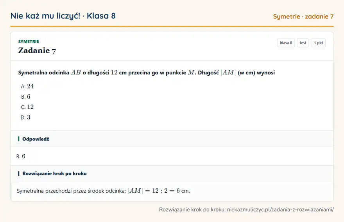Click the 'test' tag badge
The height and width of the screenshot is (222, 344).
click(303, 43)
